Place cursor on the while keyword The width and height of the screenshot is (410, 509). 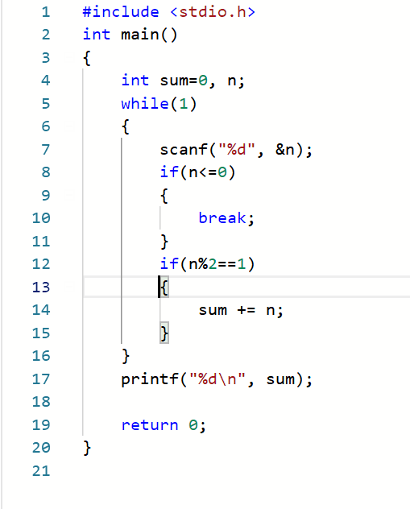[145, 104]
